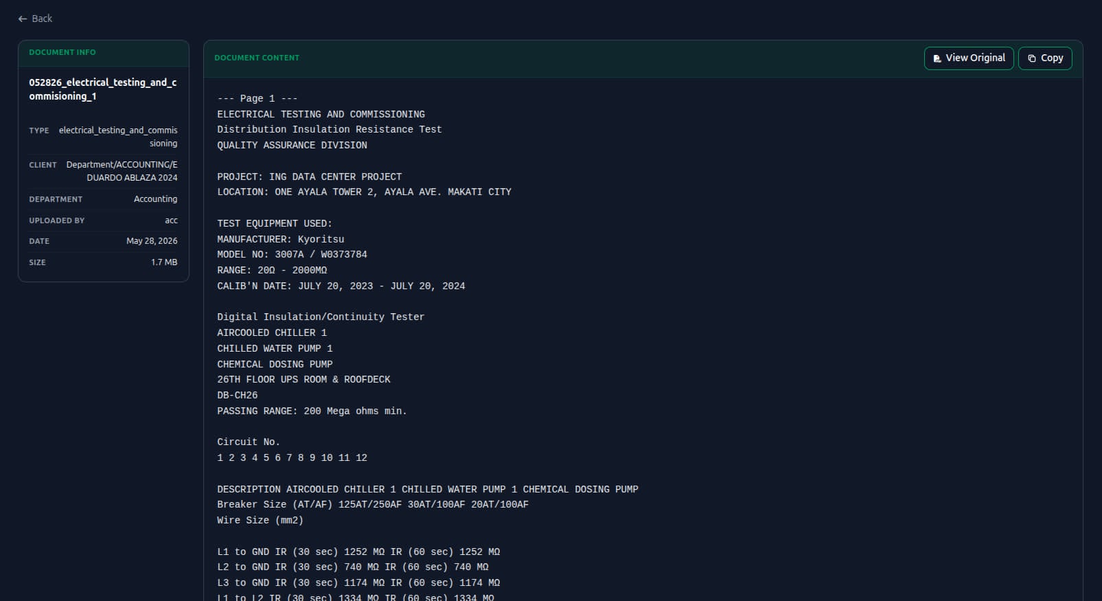
Task: Click the L2 to GND IR 740 MΩ line
Action: 353,567
